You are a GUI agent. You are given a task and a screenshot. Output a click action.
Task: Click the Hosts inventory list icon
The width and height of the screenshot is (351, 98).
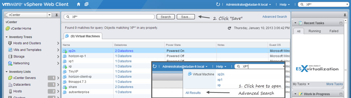click(x=10, y=91)
